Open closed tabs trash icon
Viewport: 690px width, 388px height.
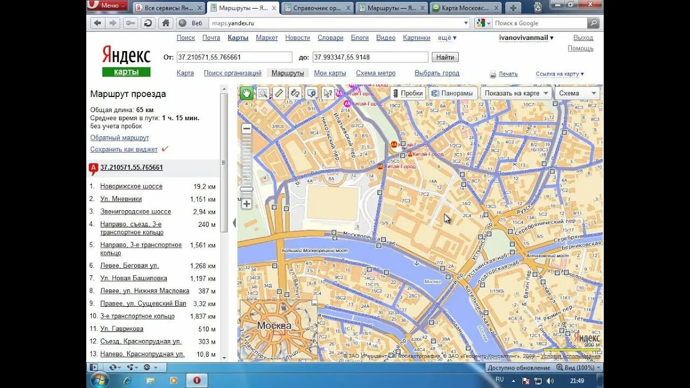click(x=537, y=8)
